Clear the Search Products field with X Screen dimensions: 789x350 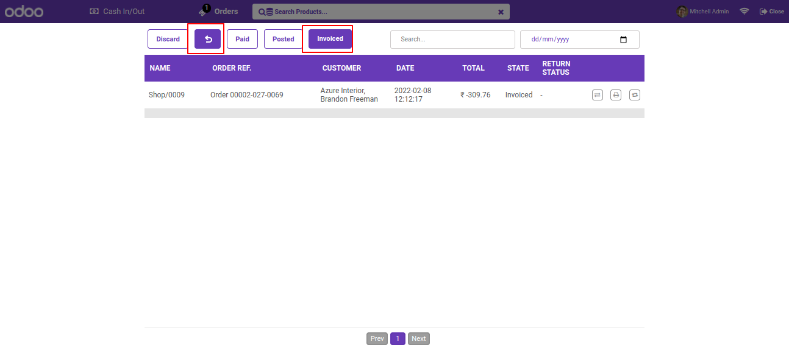tap(501, 12)
